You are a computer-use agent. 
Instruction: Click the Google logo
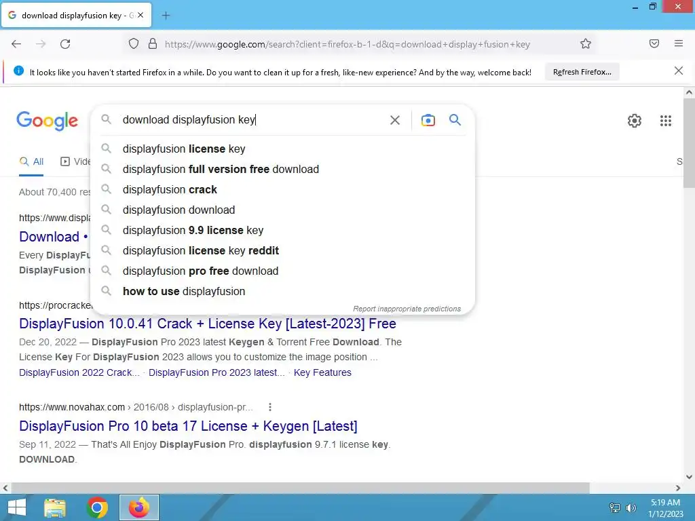pyautogui.click(x=47, y=121)
